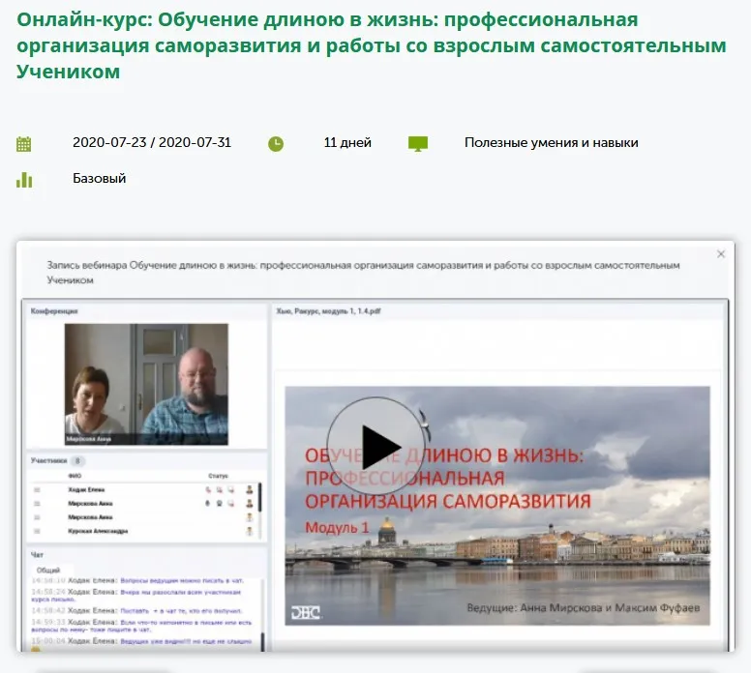Click the 'Общий' chat tab in recording
Image resolution: width=751 pixels, height=673 pixels.
[48, 571]
